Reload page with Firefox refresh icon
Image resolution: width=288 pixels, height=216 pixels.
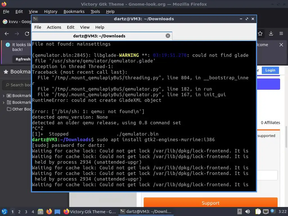tap(27, 34)
